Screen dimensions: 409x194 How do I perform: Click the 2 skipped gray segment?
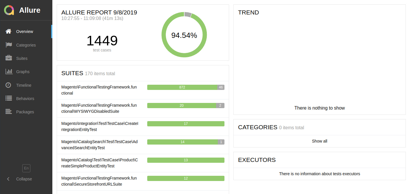(220, 106)
